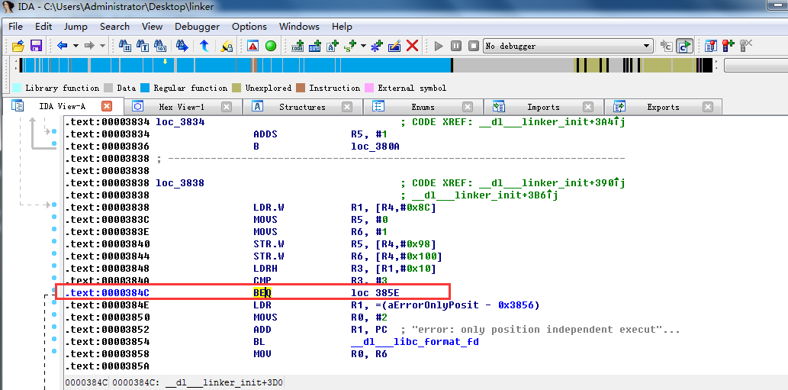788x390 pixels.
Task: Click the delete breakpoint icon
Action: click(746, 47)
